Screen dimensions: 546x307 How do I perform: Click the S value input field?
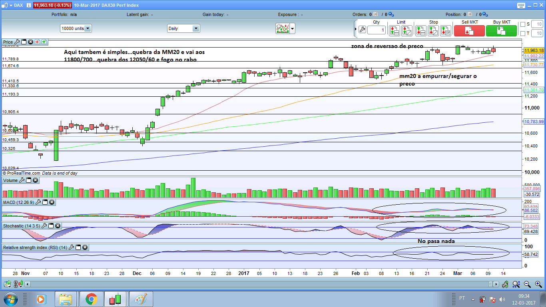[x=536, y=24]
